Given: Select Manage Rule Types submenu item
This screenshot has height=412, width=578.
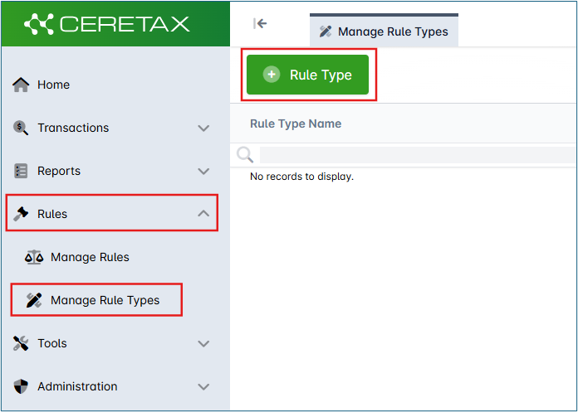Looking at the screenshot, I should pos(105,300).
